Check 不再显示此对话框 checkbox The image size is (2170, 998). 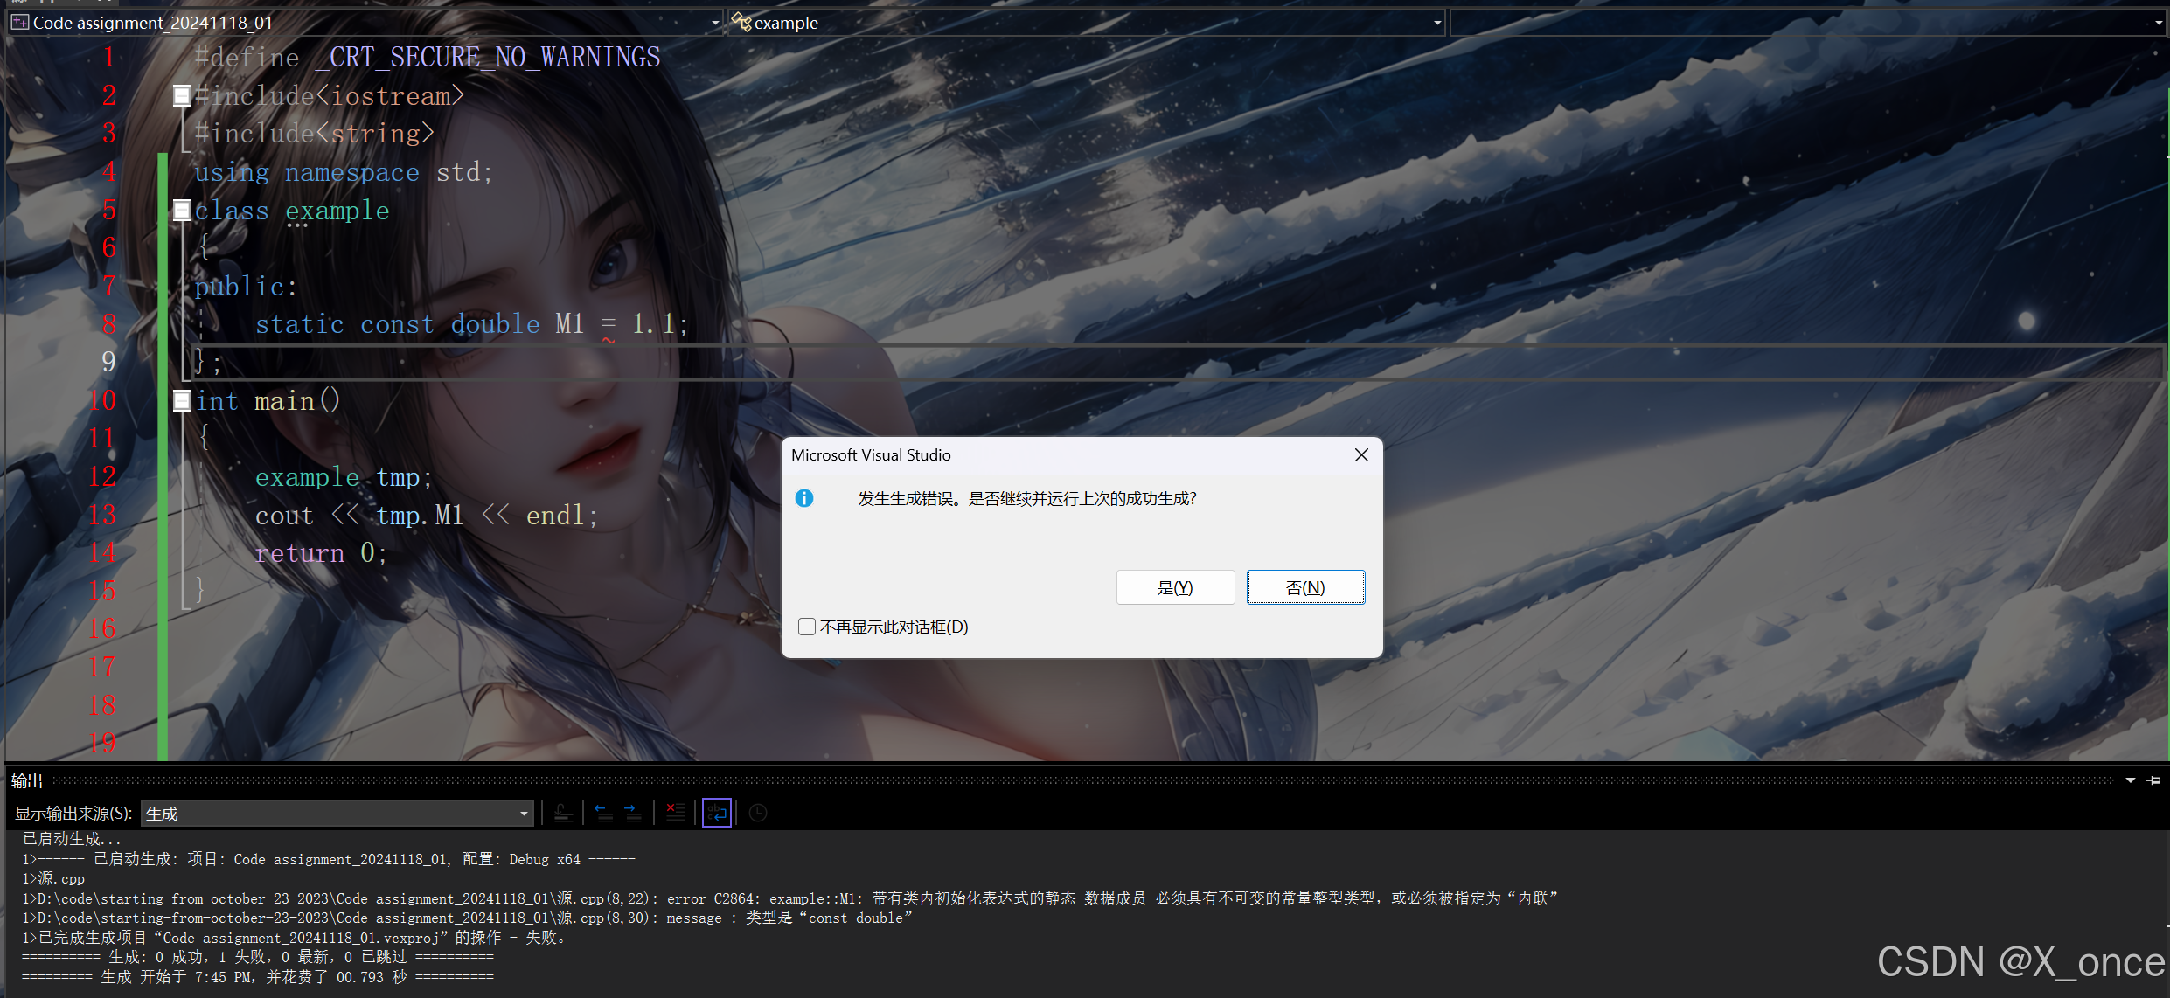coord(807,627)
